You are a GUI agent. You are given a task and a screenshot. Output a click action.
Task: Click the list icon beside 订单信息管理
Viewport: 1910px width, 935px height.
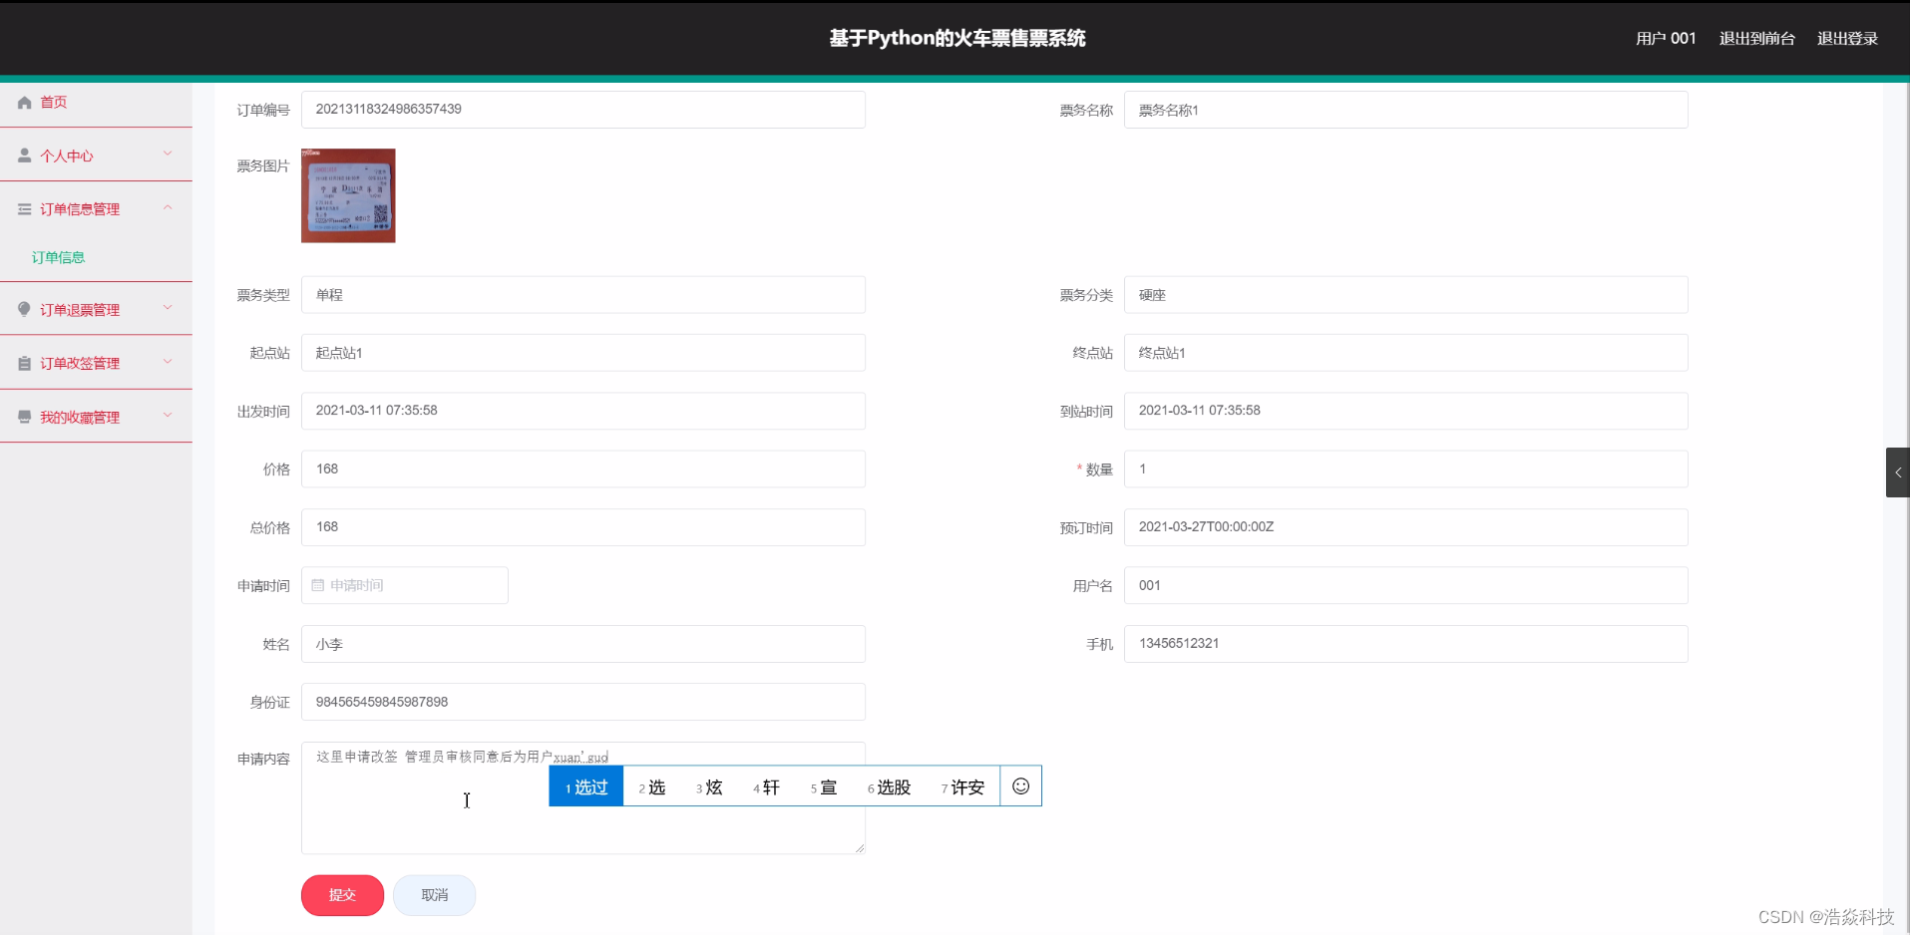coord(22,208)
